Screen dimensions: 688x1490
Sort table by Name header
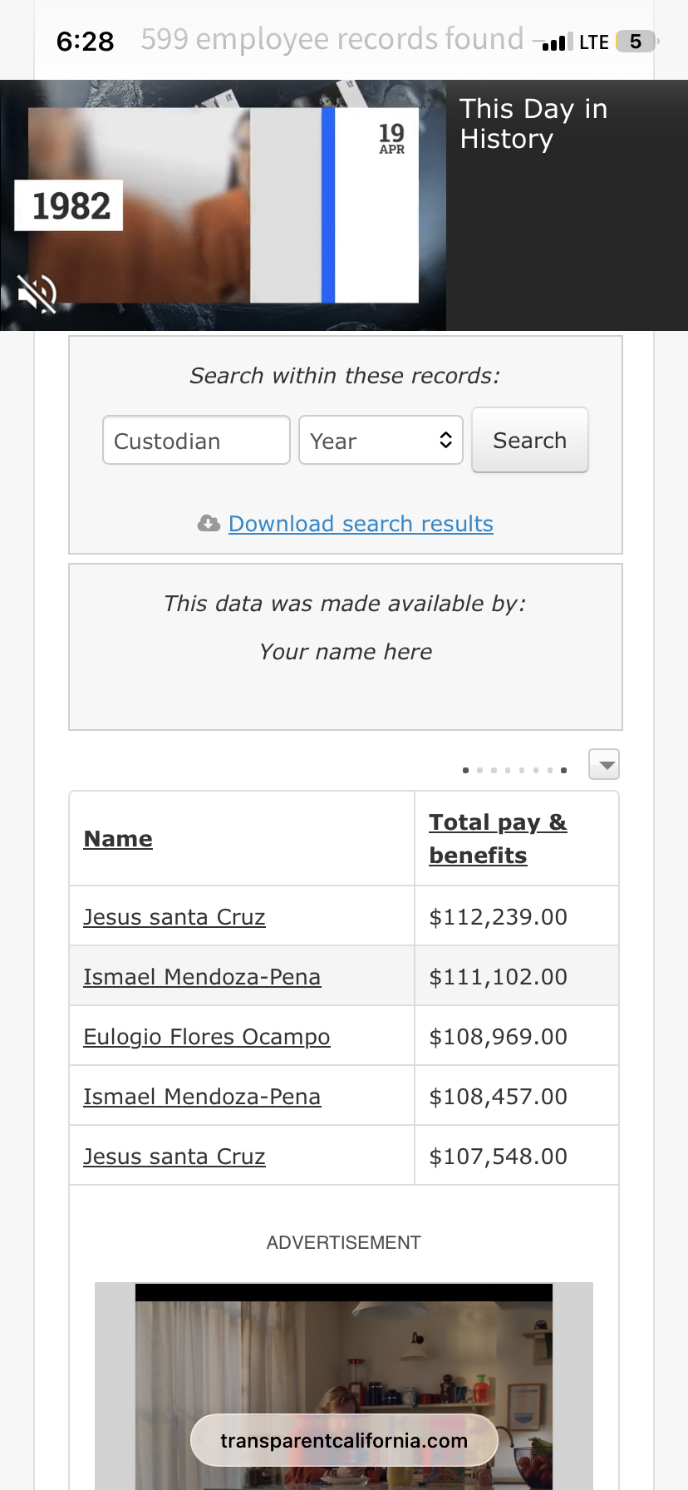pyautogui.click(x=118, y=839)
